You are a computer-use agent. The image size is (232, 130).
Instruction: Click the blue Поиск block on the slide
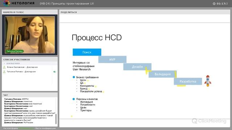click(87, 52)
